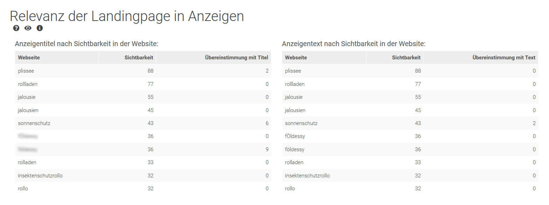This screenshot has width=549, height=205.
Task: Click right table Sichtbarkeit header
Action: click(395, 58)
